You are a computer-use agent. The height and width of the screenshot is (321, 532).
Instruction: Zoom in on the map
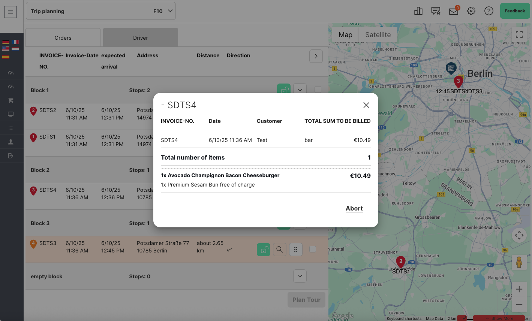(519, 289)
